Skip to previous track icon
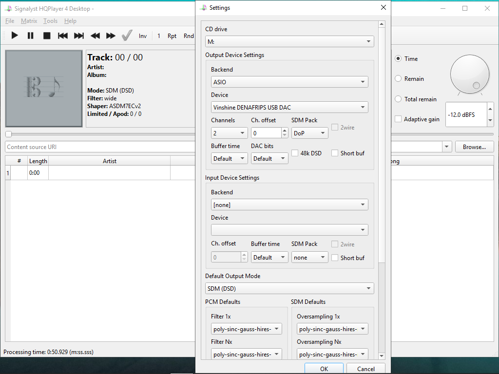Screen dimensions: 499x374 coord(63,36)
